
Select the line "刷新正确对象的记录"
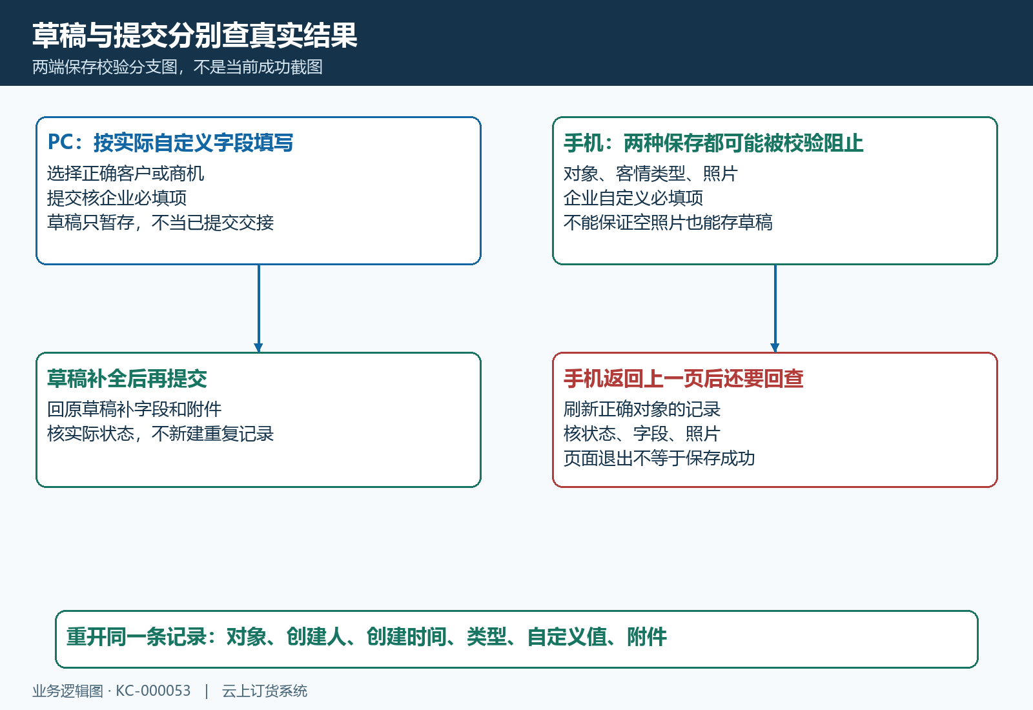tap(642, 409)
